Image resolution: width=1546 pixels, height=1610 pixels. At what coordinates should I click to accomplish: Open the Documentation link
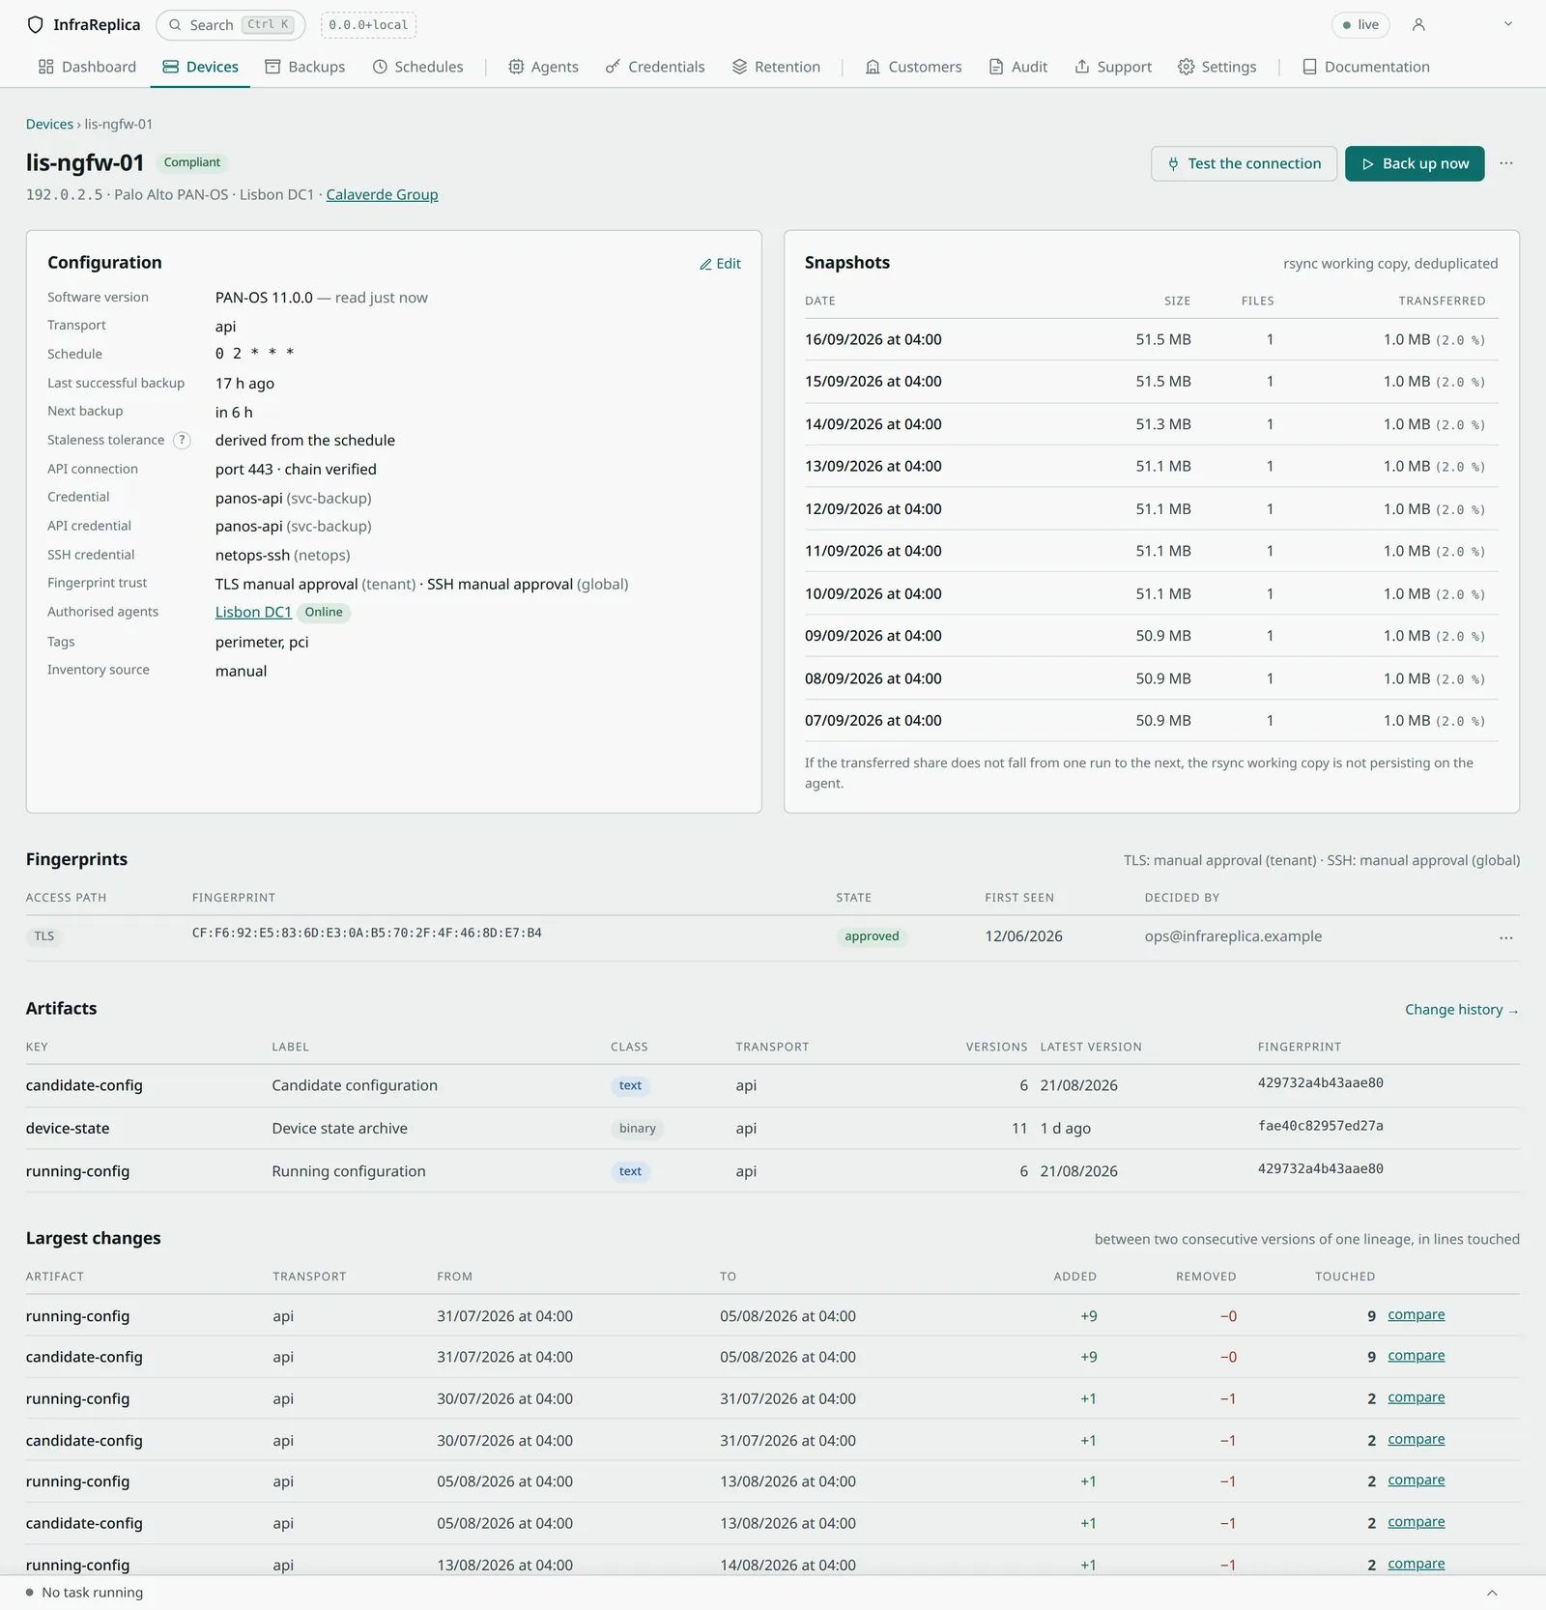coord(1365,67)
